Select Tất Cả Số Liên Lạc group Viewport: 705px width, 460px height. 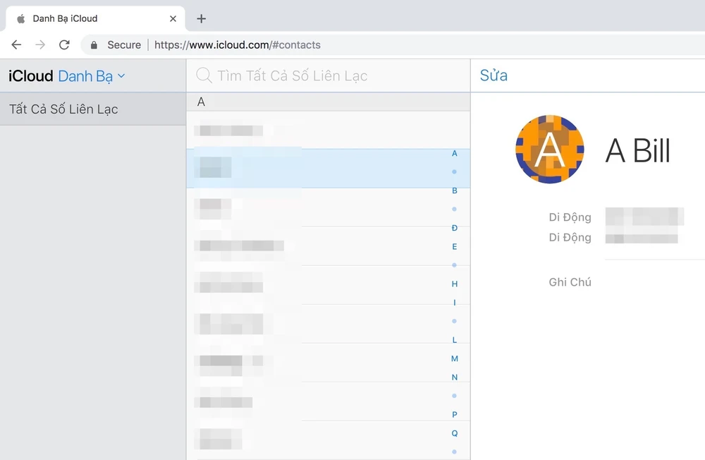click(x=63, y=109)
